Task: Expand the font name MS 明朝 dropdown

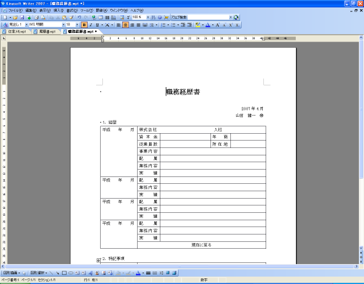Action: (x=63, y=24)
